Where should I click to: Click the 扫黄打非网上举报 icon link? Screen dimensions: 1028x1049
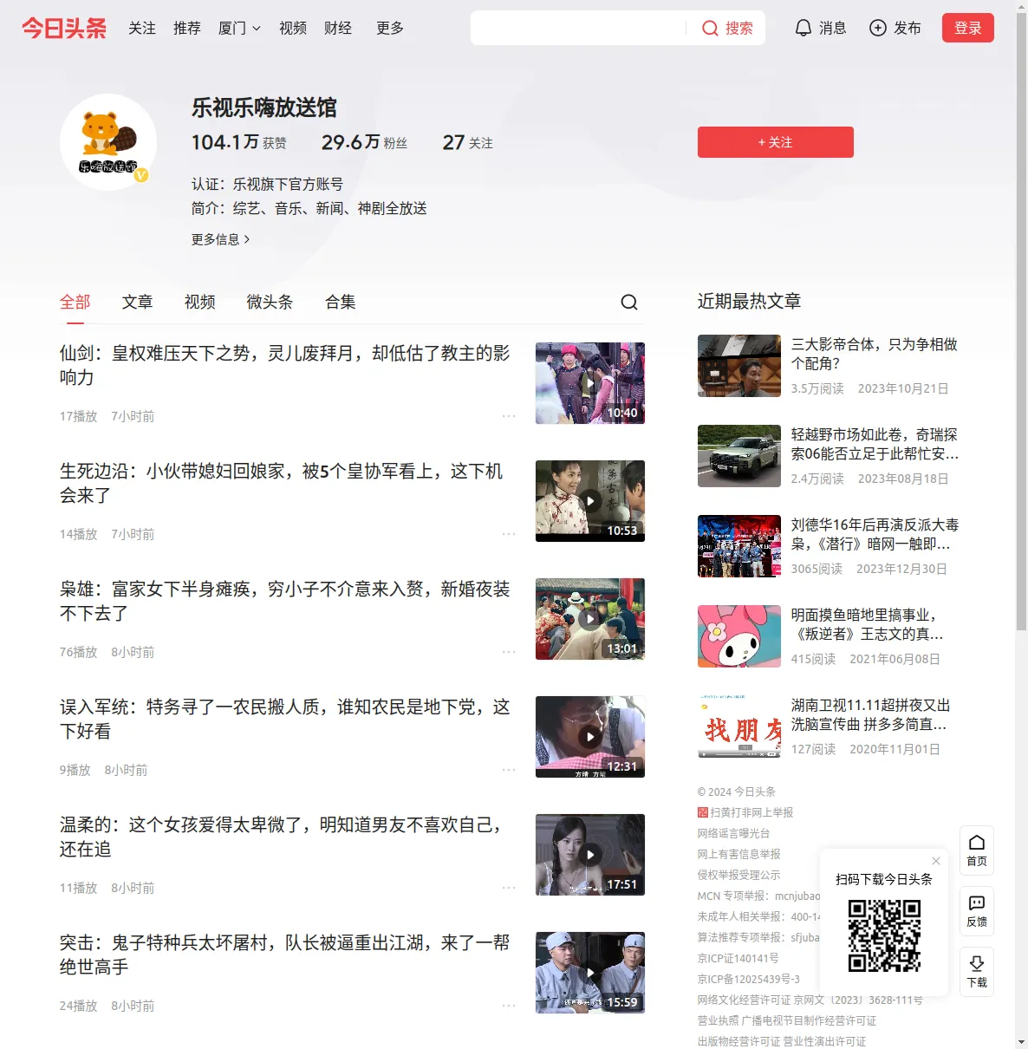click(703, 812)
